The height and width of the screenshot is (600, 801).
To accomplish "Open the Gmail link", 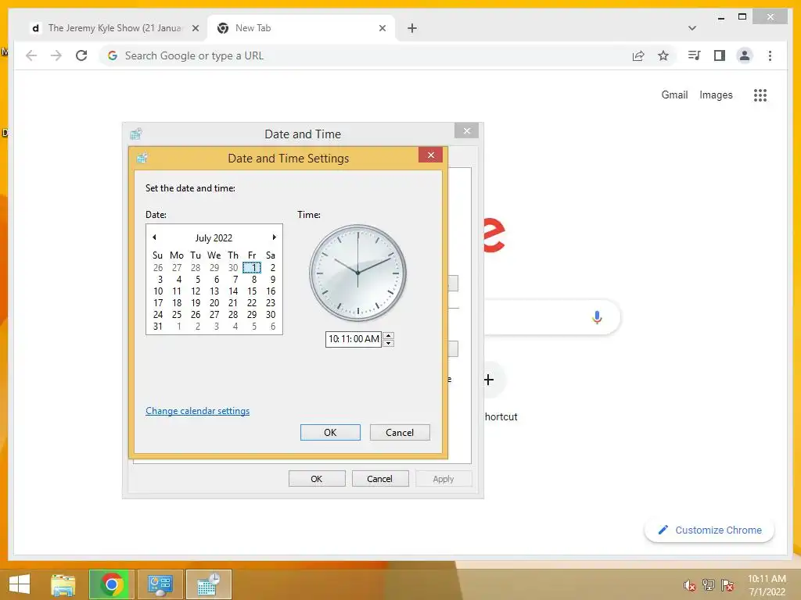I will click(x=674, y=95).
